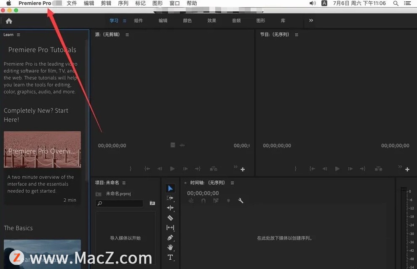
Task: Open the Premiere Pro Overview tutorial thumbnail
Action: (x=42, y=149)
